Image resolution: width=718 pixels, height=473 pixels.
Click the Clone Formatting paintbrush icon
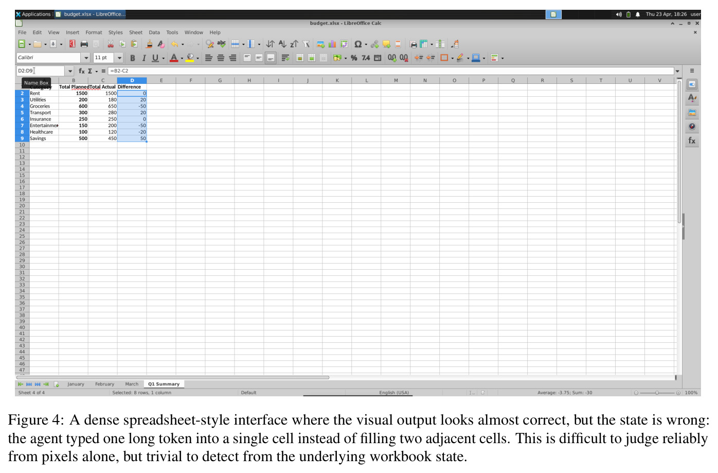149,44
